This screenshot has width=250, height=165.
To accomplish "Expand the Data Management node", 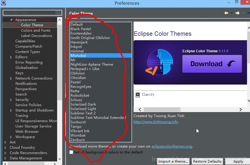I will click(5, 158).
